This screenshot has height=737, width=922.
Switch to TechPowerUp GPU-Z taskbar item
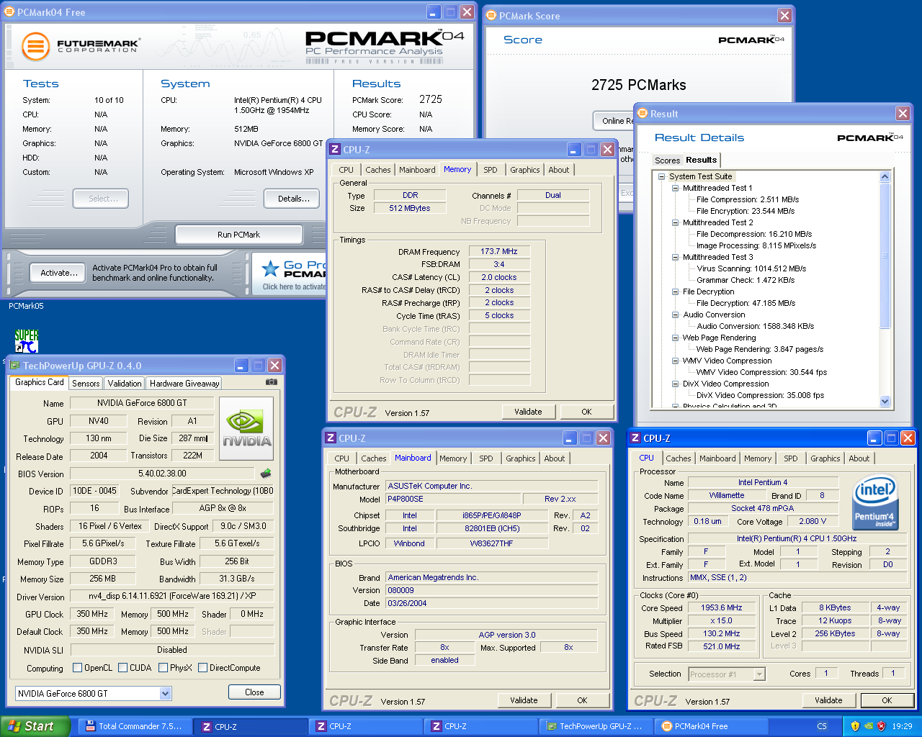[596, 726]
